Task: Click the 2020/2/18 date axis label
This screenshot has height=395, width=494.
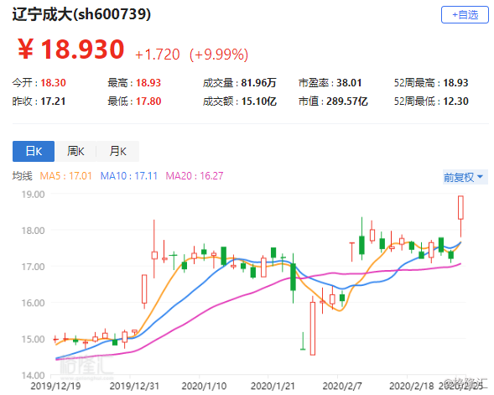Action: pyautogui.click(x=412, y=386)
